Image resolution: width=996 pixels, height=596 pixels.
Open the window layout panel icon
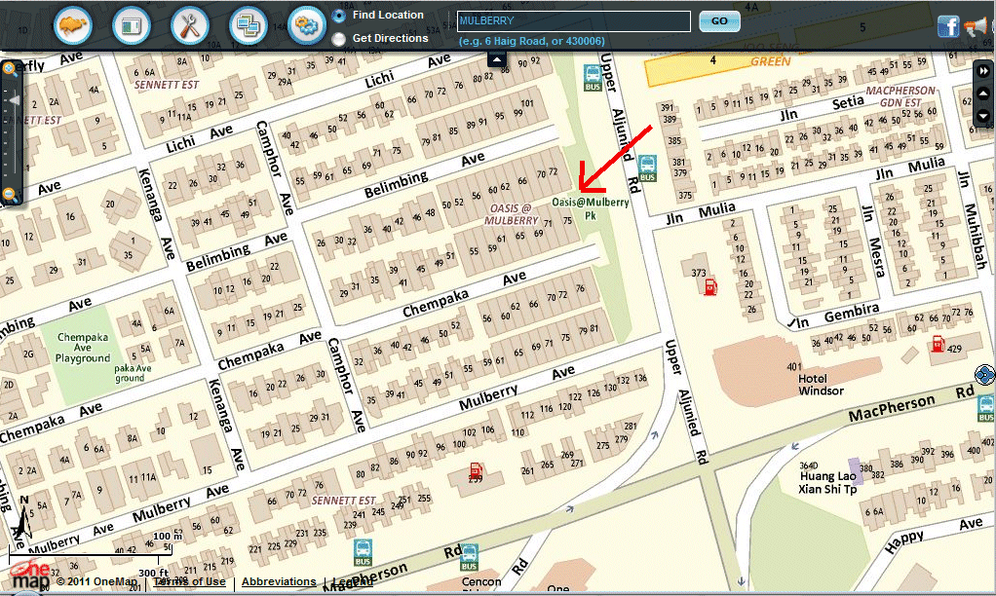click(x=131, y=25)
